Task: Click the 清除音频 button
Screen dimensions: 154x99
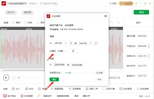Action: [28, 12]
